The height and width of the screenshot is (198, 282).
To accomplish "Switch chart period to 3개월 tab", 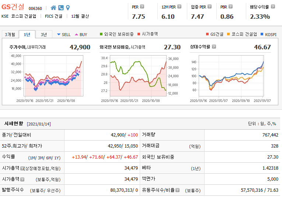I will (10, 34).
